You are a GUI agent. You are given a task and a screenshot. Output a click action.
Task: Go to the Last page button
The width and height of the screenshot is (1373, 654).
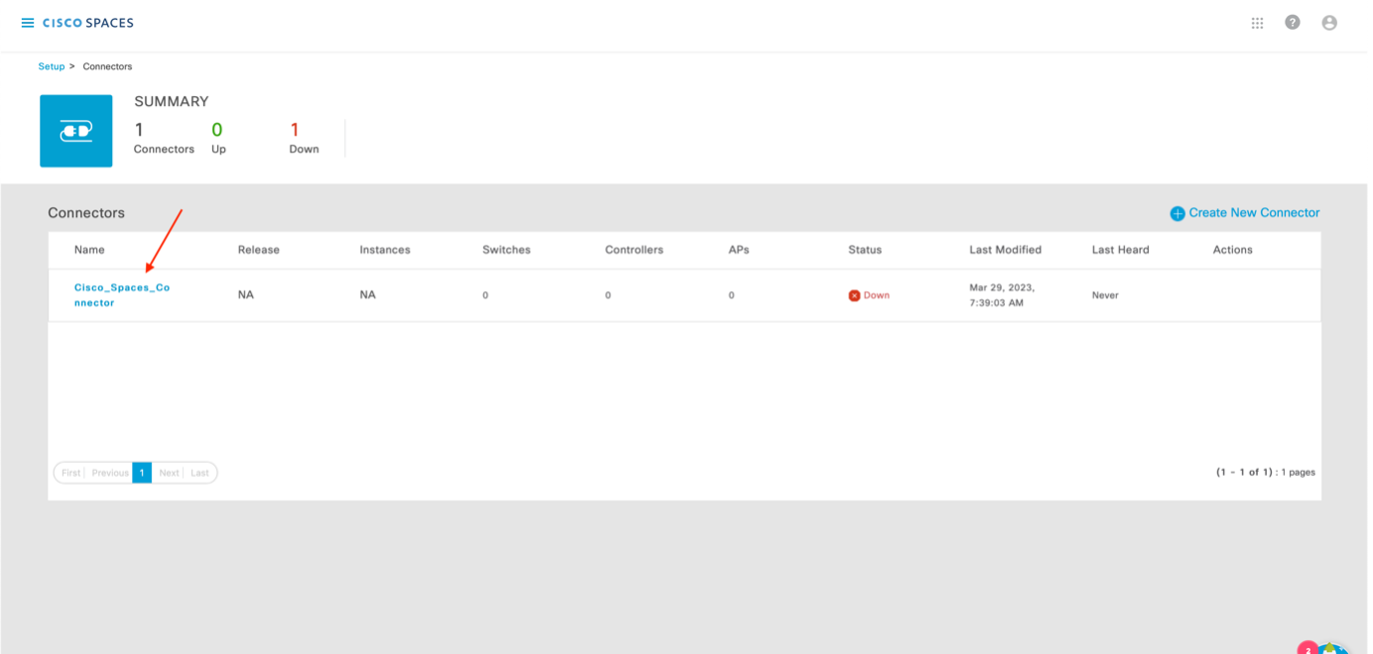[x=199, y=473]
